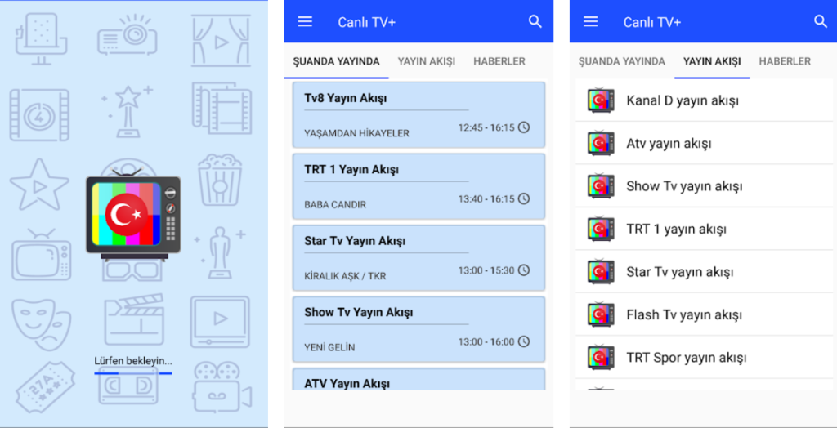Click clock icon in Tv8 card
Image resolution: width=837 pixels, height=428 pixels.
pyautogui.click(x=524, y=127)
